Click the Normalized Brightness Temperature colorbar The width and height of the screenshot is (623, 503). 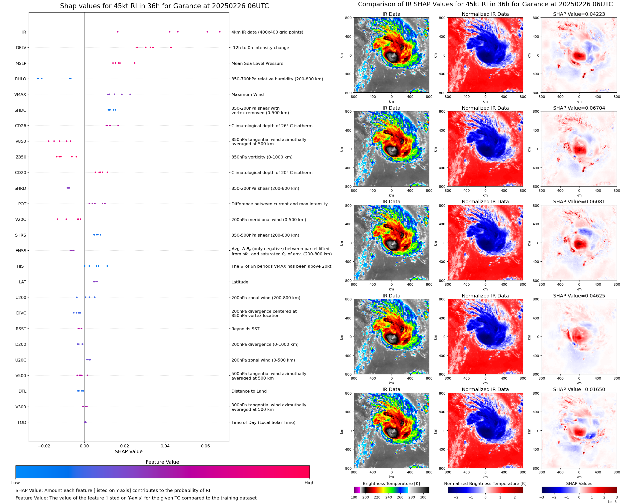point(485,490)
